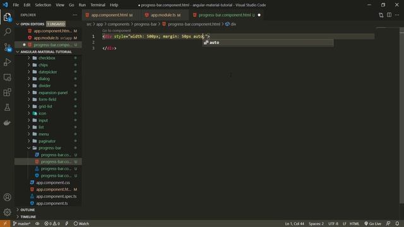Open the Testing flask view

tap(7, 107)
